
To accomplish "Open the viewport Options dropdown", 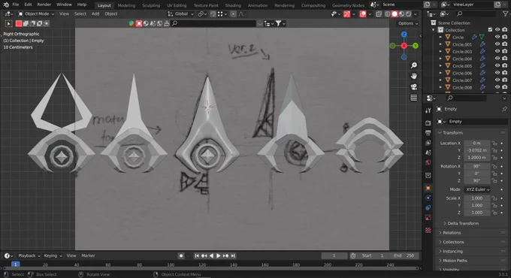I will click(x=408, y=23).
